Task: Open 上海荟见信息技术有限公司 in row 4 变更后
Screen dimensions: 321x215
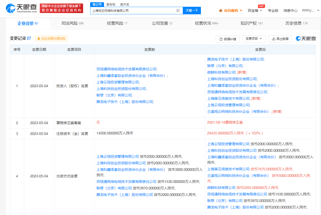Action: 228,169
